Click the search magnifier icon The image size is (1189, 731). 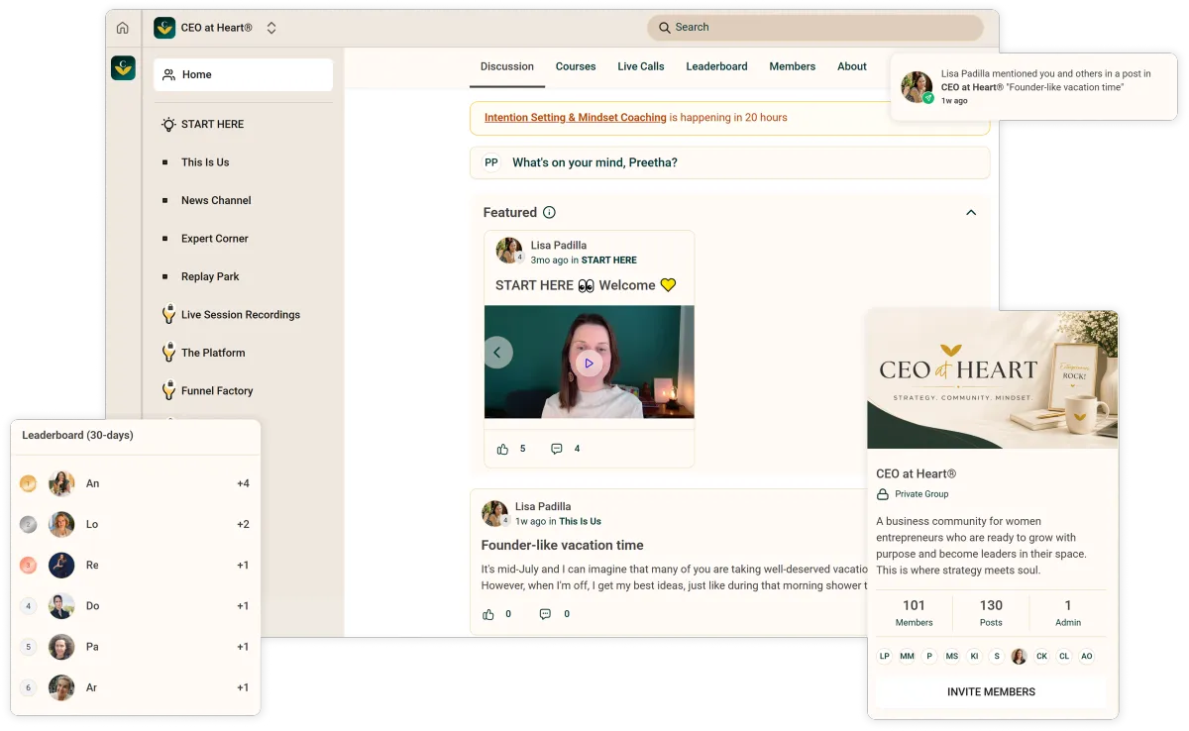[x=665, y=28]
